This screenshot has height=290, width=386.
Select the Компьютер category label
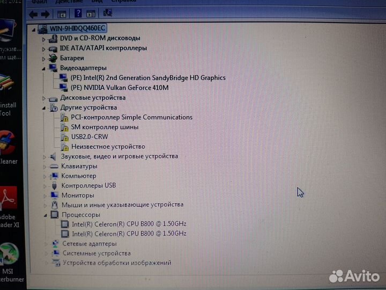(79, 176)
